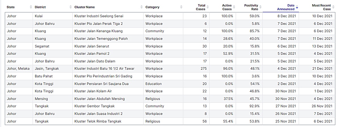This screenshot has width=339, height=127.
Task: Toggle sorting on Cluster Name sort arrows
Action: coord(142,7)
